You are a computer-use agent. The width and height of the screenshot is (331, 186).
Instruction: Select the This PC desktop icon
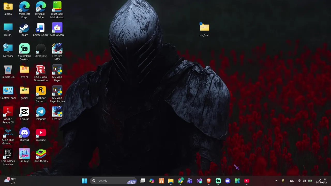pyautogui.click(x=8, y=30)
